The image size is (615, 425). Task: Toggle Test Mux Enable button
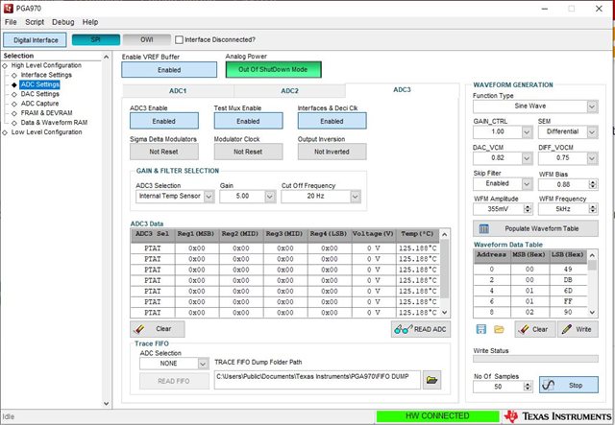(248, 121)
